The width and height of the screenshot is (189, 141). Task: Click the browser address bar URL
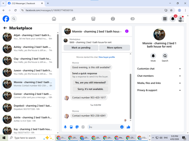(49, 10)
